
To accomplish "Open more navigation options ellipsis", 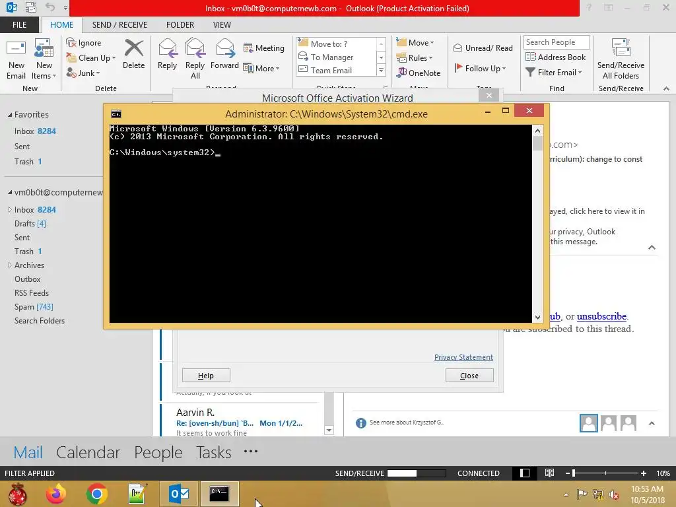I will pos(250,452).
